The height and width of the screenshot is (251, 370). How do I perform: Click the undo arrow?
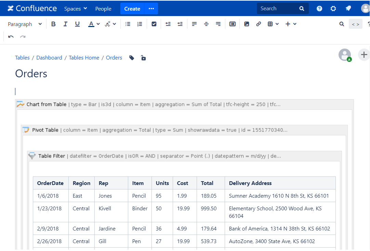11,37
